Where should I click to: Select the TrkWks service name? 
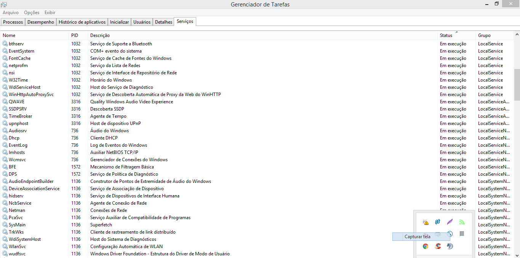click(x=16, y=232)
